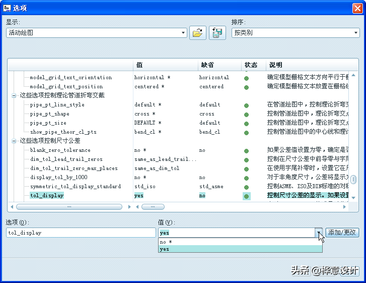This screenshot has width=366, height=283.
Task: Click the 'cross *' value cell
Action: 144,114
